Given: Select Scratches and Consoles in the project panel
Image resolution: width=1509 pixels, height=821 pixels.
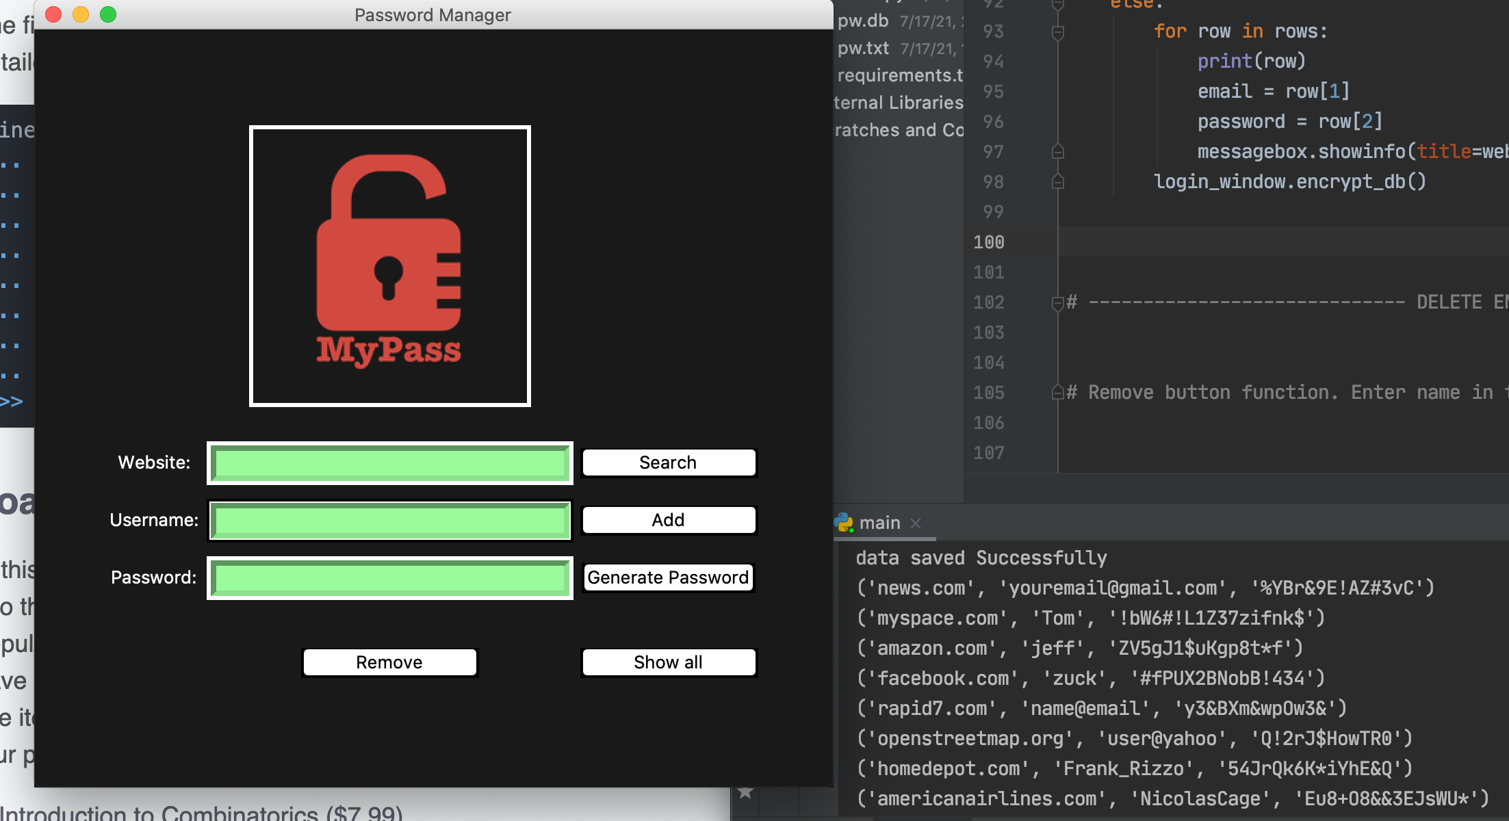Looking at the screenshot, I should (897, 130).
